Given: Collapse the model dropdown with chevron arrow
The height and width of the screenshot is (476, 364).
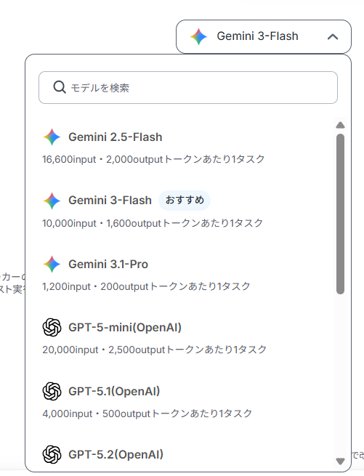Looking at the screenshot, I should pos(333,37).
